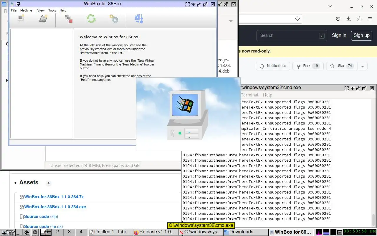Image resolution: width=377 pixels, height=236 pixels.
Task: Toggle fullscreen for the cmd.exe window
Action: click(347, 88)
